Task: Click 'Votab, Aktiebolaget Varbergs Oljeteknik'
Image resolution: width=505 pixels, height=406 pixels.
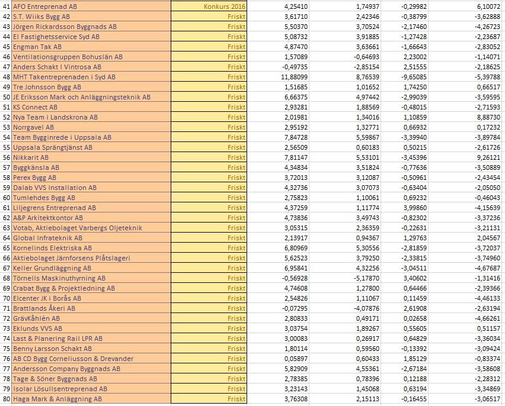Action: point(91,228)
